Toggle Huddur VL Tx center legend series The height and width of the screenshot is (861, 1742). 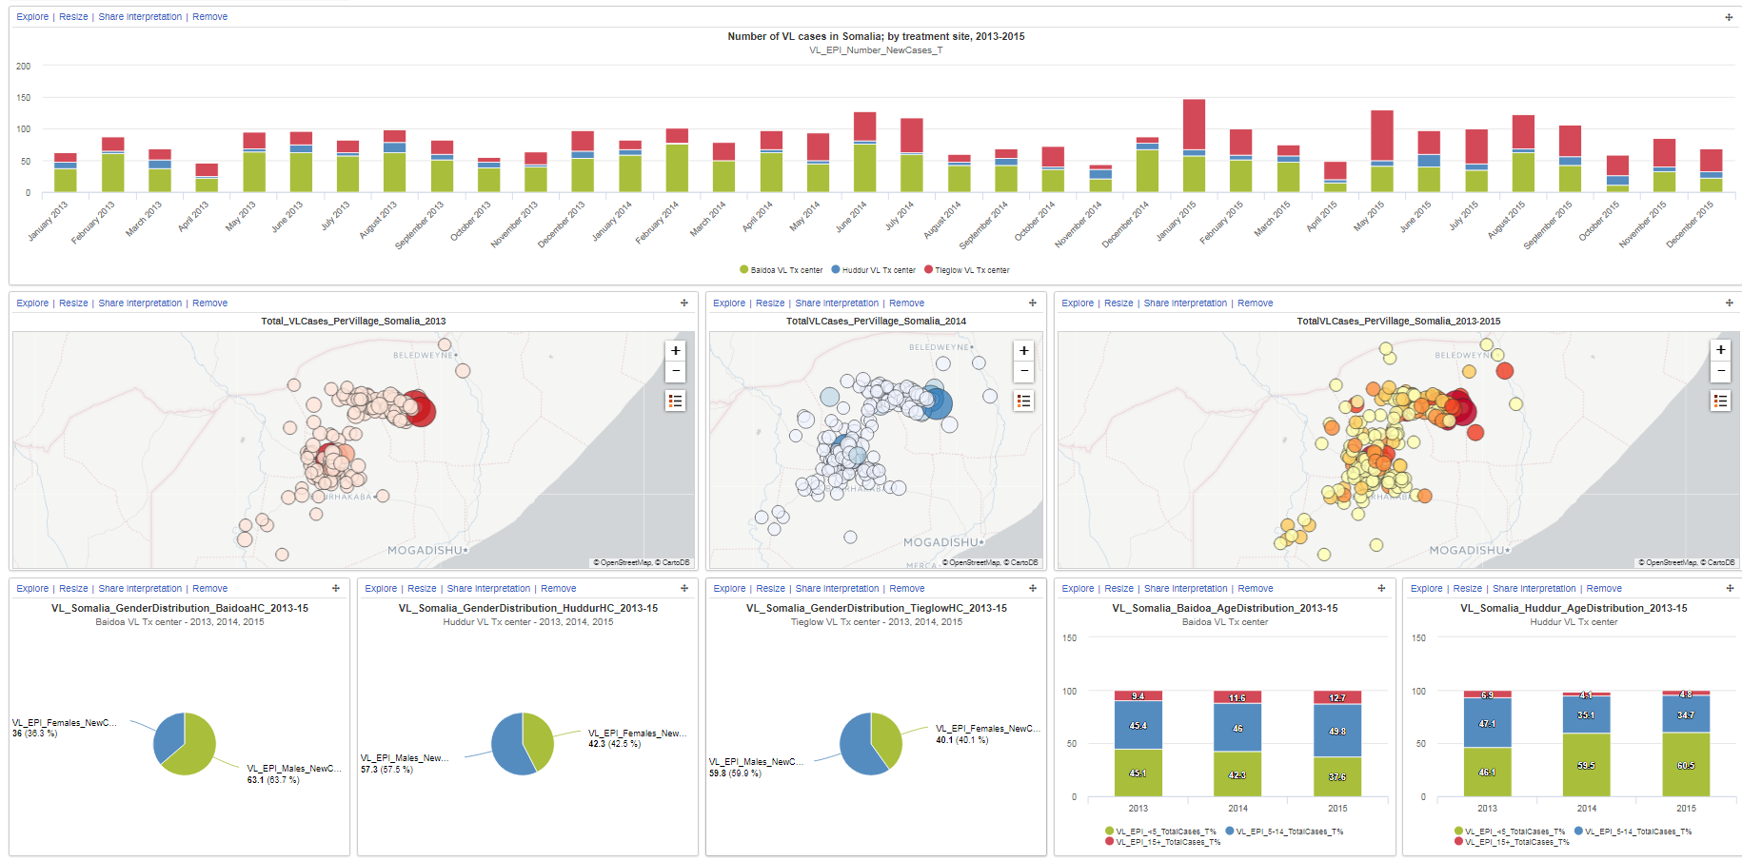pyautogui.click(x=873, y=270)
